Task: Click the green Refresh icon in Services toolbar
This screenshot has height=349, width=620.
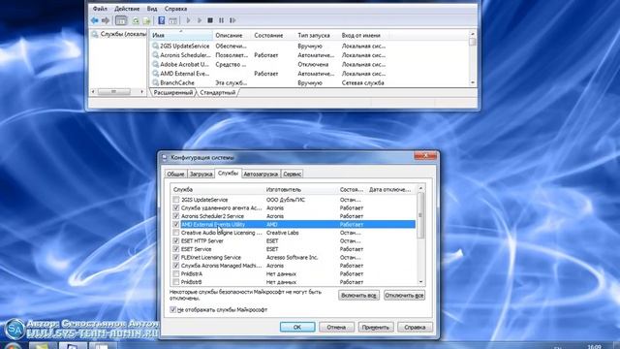Action: [x=136, y=20]
